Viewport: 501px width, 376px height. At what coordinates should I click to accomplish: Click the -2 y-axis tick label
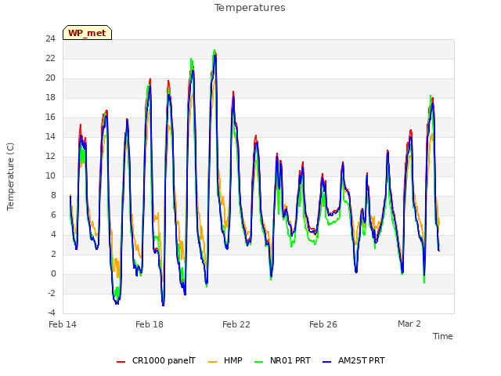52,293
